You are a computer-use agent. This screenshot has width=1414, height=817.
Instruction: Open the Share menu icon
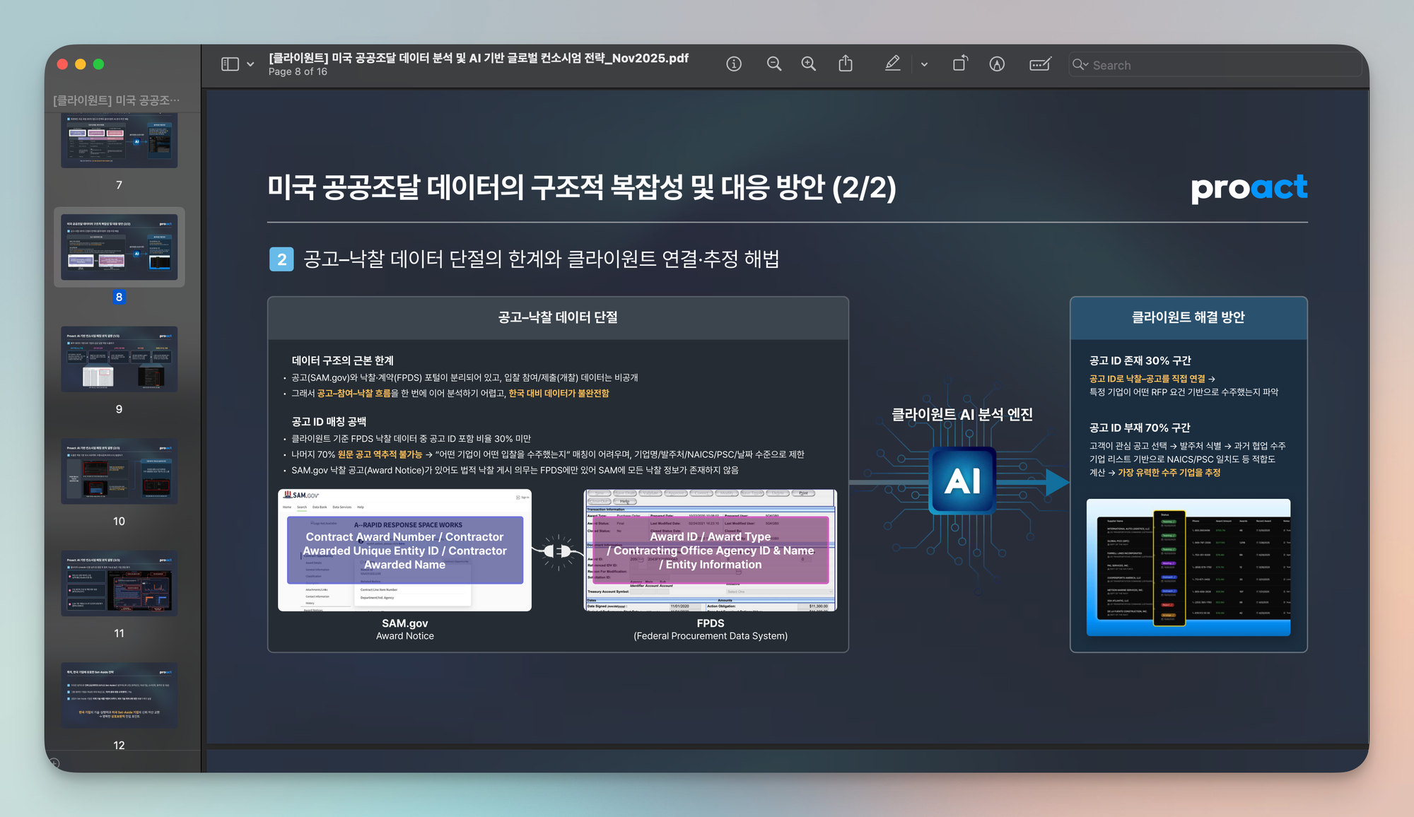click(x=846, y=64)
